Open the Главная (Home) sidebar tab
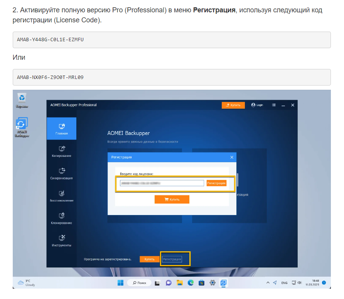Image resolution: width=344 pixels, height=299 pixels. 61,129
